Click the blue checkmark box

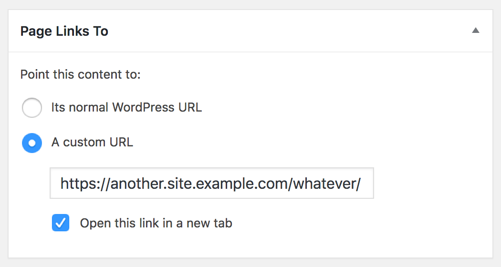(x=61, y=223)
